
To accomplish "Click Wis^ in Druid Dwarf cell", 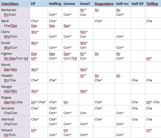I will [x=84, y=43].
